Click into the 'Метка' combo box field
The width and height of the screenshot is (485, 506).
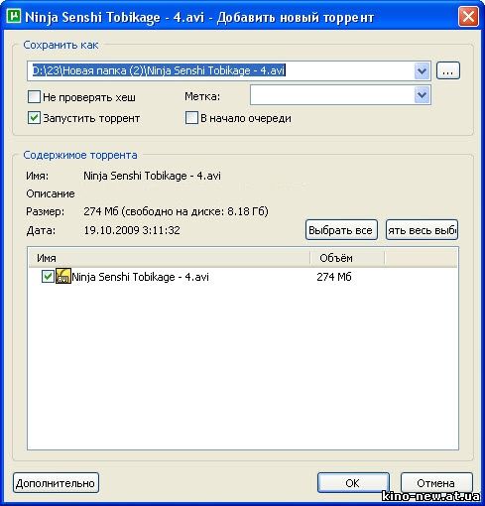coord(332,95)
